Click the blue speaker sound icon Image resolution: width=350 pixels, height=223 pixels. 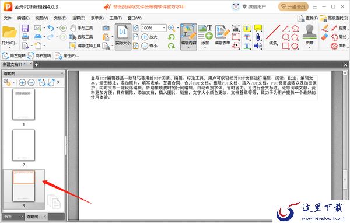pyautogui.click(x=258, y=46)
